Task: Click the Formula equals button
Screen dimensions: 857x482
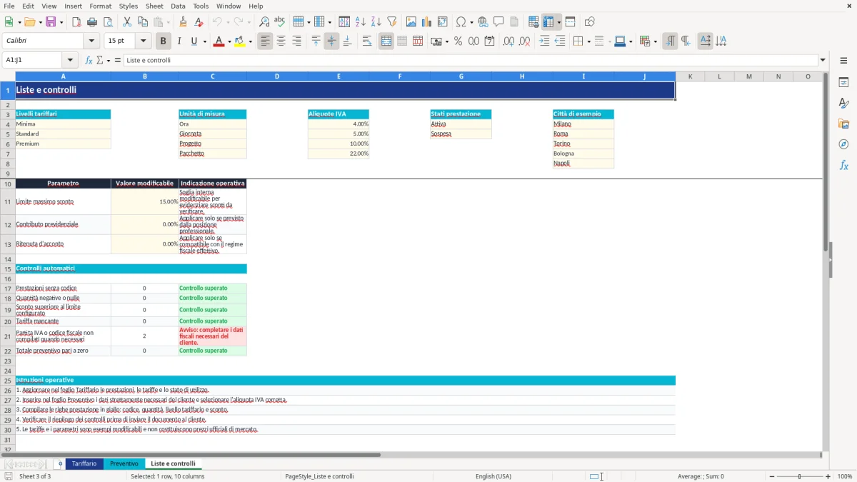Action: [118, 61]
